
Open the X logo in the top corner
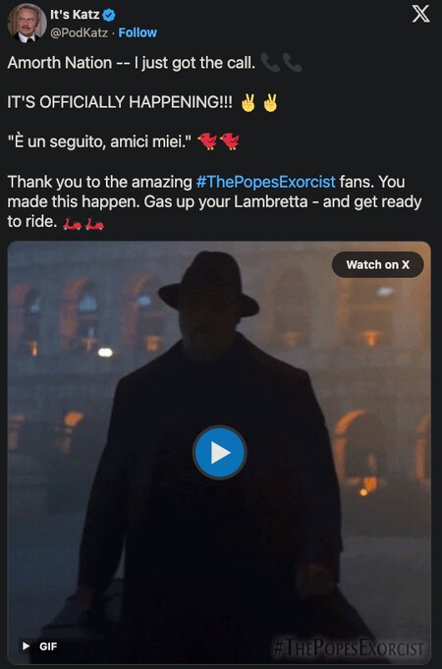[x=420, y=15]
